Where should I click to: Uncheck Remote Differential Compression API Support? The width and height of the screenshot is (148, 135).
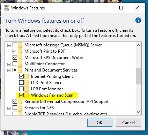click(x=15, y=101)
